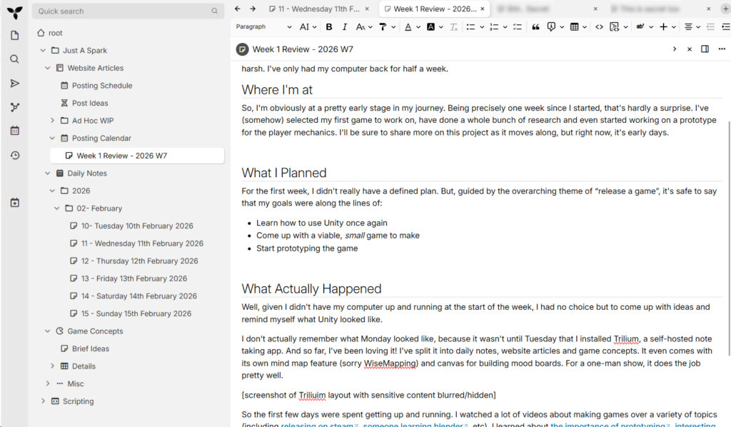731x427 pixels.
Task: Open the Posting Schedule note
Action: 102,86
